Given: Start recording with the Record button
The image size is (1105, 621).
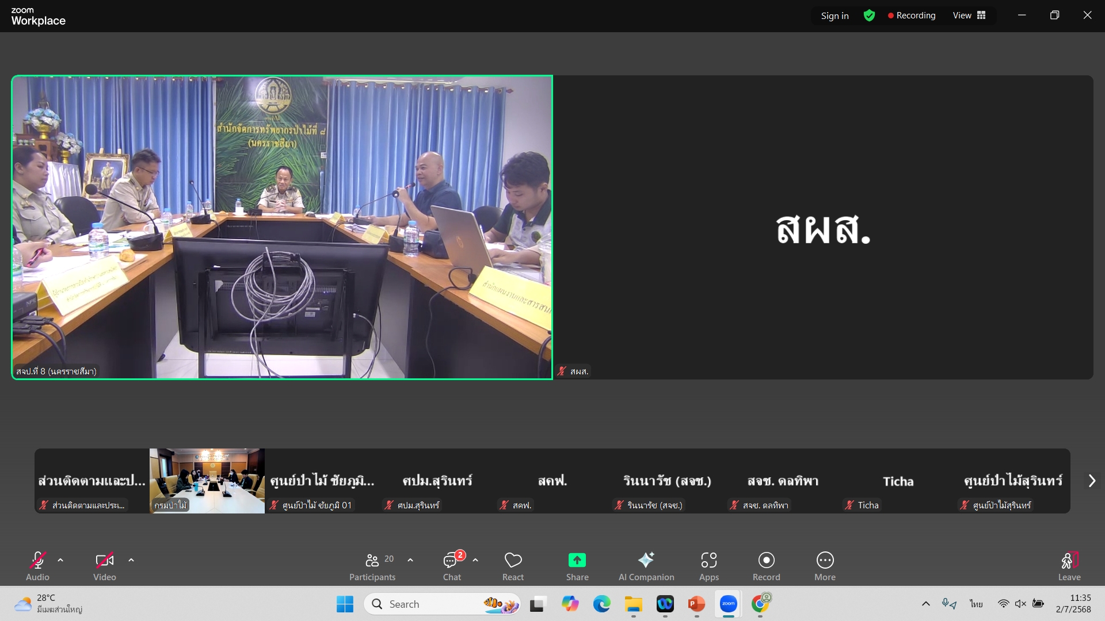Looking at the screenshot, I should [767, 566].
